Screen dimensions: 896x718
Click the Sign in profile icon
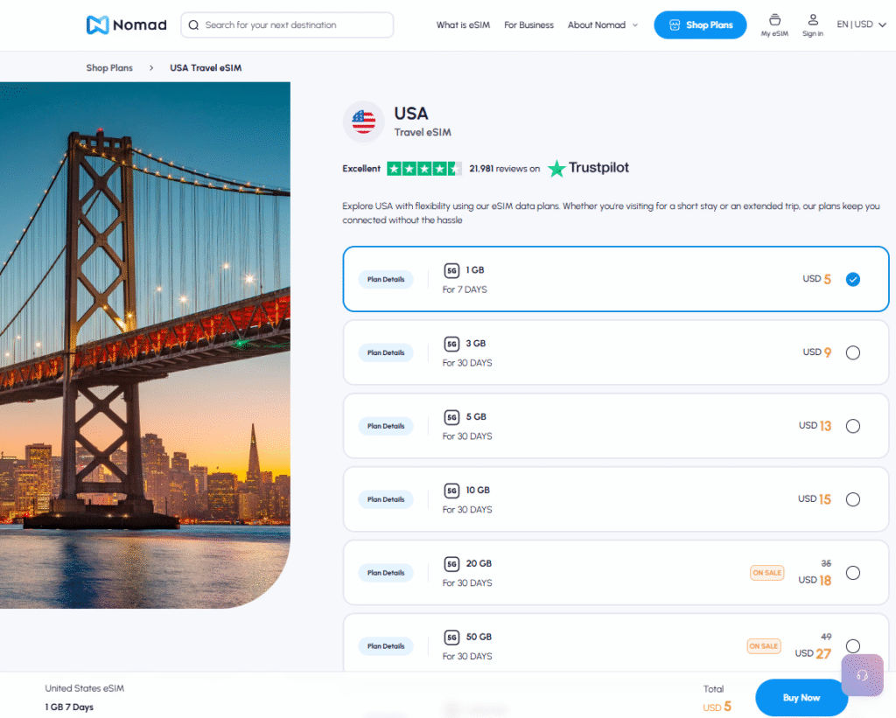click(813, 20)
